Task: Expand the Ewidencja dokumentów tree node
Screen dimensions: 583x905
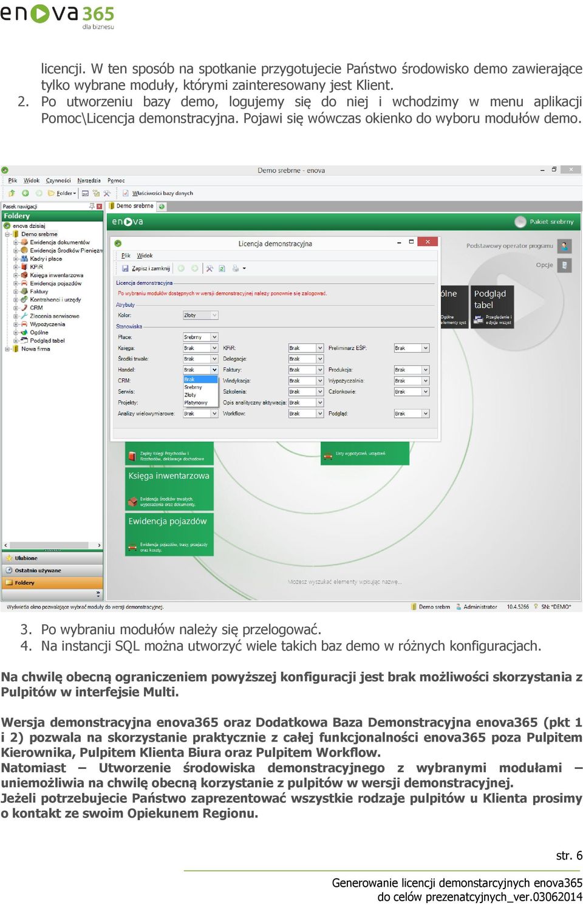Action: pyautogui.click(x=16, y=242)
